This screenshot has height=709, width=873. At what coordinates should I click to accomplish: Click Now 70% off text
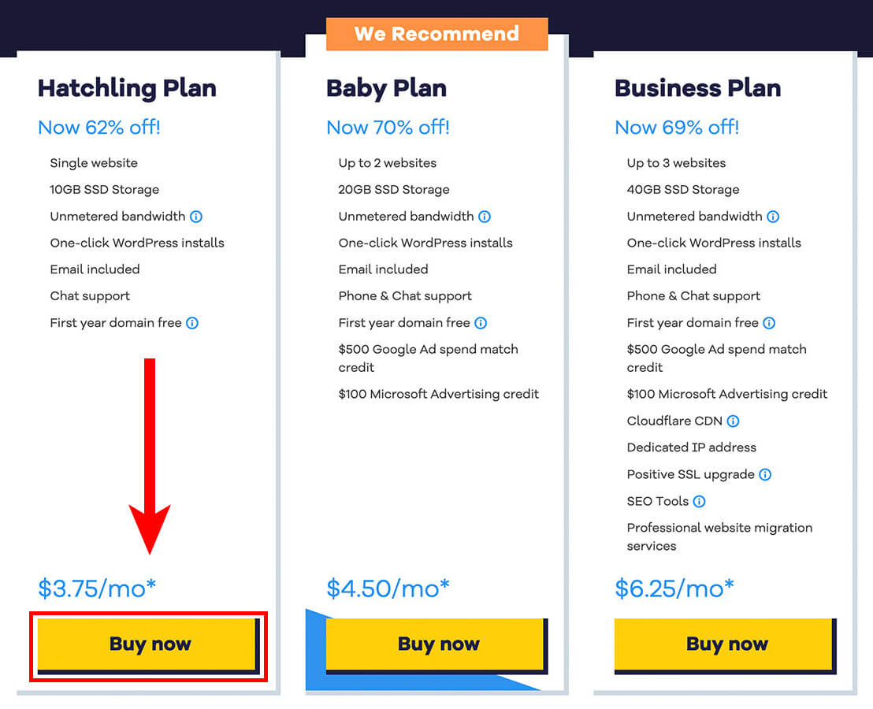click(x=388, y=128)
